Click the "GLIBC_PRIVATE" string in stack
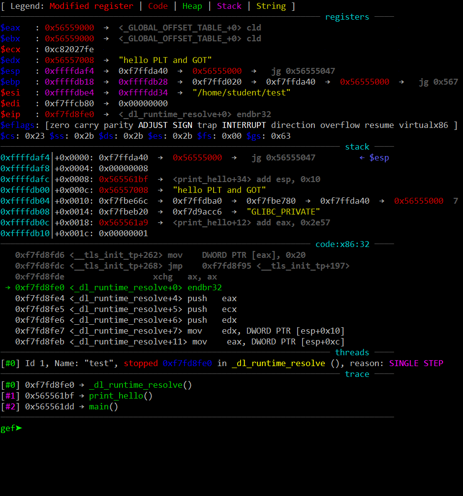 point(283,212)
